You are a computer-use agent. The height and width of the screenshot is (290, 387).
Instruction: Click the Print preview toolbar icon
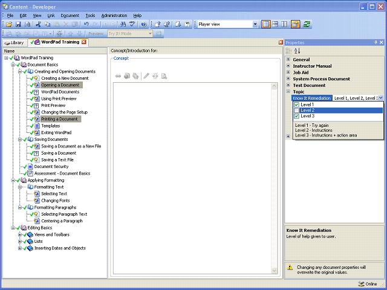[x=27, y=24]
